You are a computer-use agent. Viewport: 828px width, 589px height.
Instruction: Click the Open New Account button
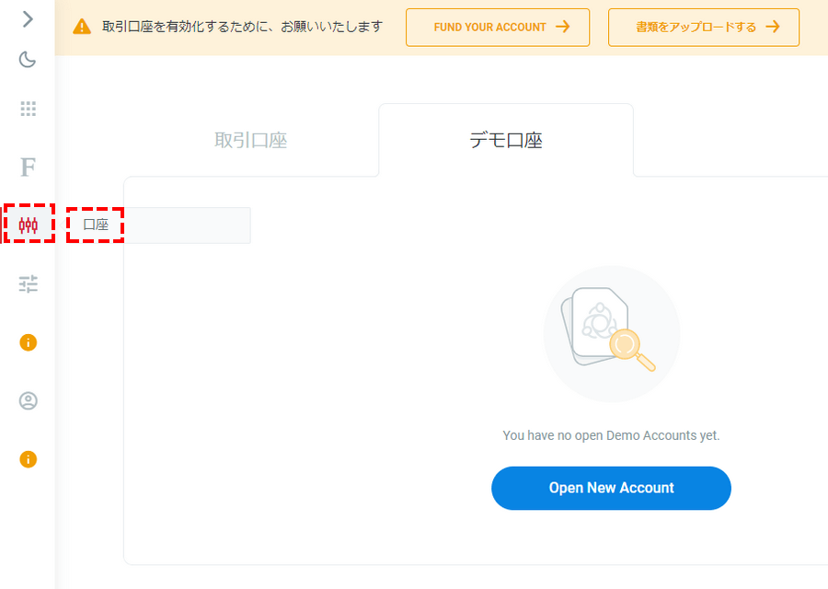coord(611,488)
